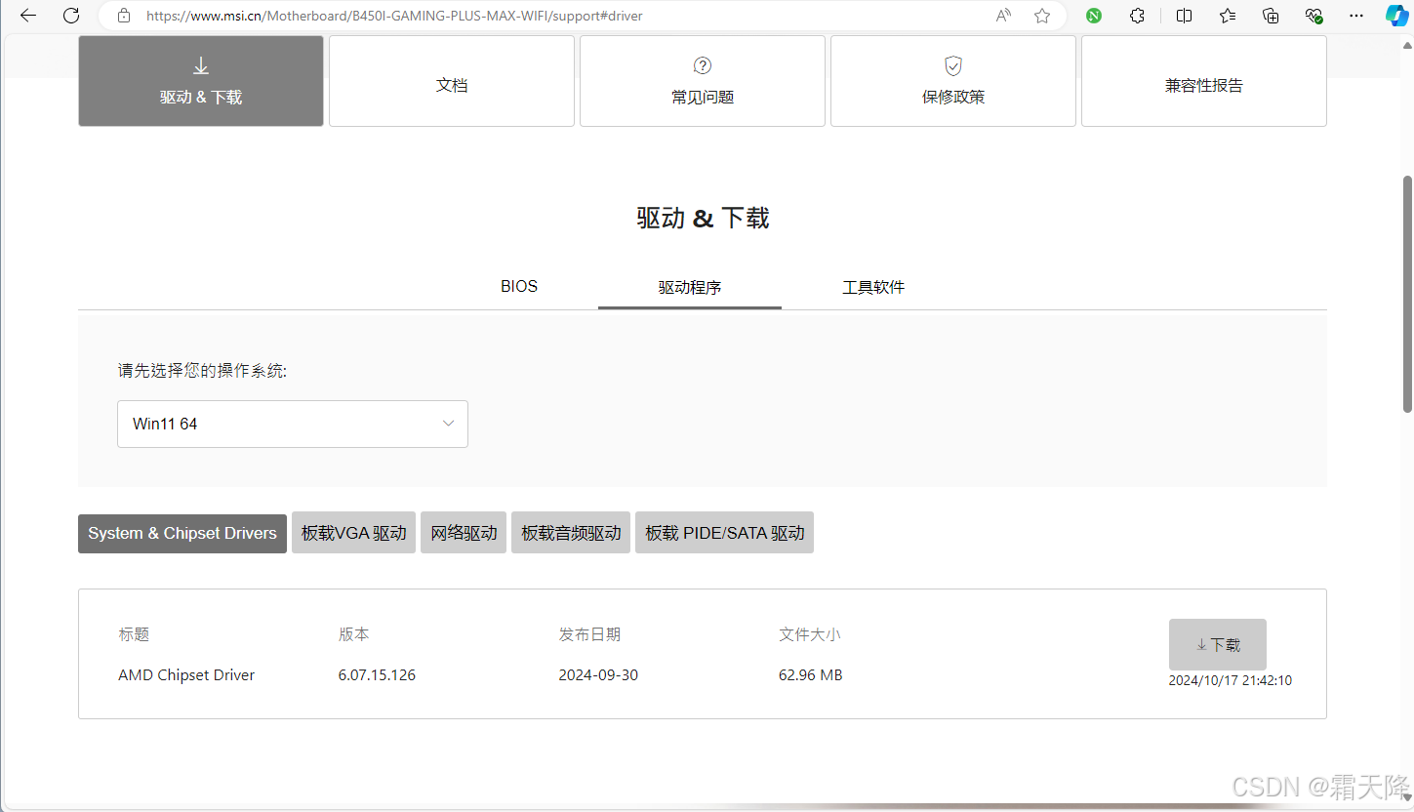This screenshot has width=1414, height=812.
Task: Click the release date 2024-09-30
Action: (x=598, y=675)
